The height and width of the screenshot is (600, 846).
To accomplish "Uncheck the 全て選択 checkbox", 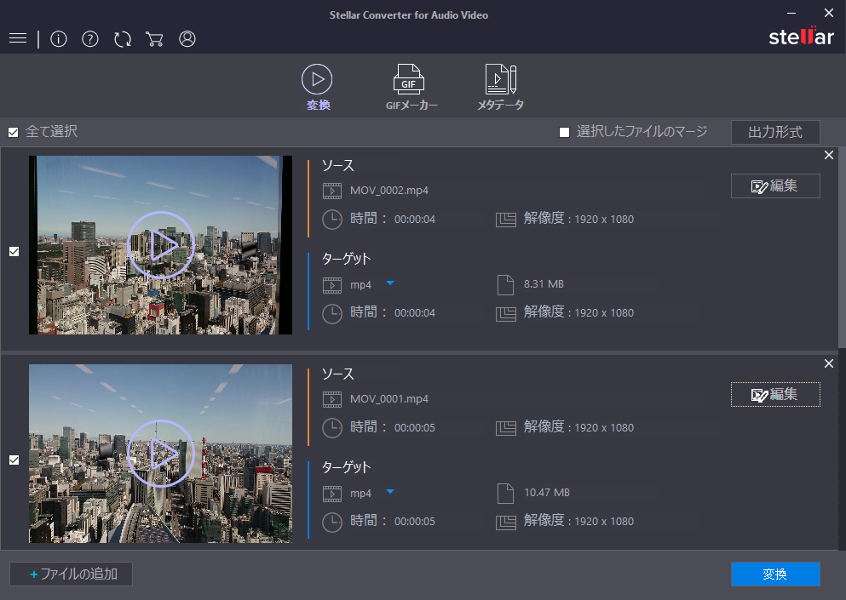I will pyautogui.click(x=14, y=132).
